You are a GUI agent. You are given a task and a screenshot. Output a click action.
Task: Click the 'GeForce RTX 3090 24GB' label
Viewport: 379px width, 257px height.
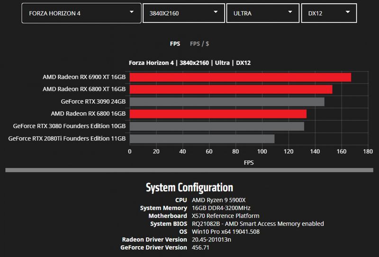click(x=93, y=101)
